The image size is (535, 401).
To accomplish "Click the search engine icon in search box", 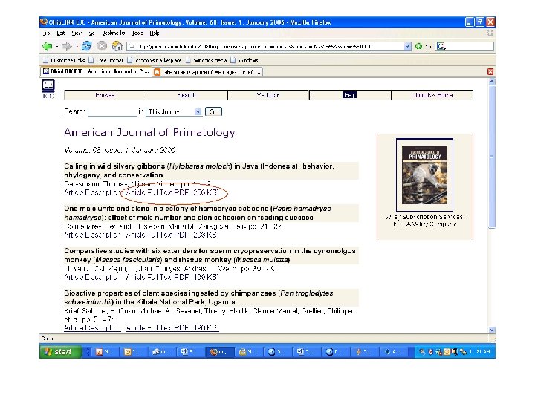I will point(441,46).
